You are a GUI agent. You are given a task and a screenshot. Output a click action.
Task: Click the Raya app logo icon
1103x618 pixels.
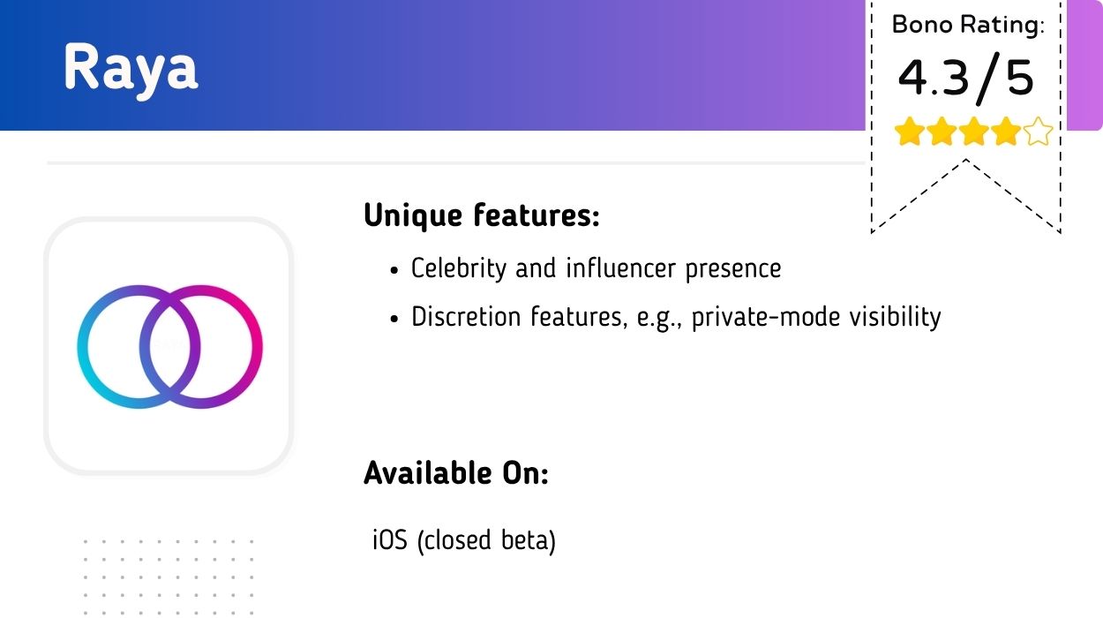click(169, 345)
